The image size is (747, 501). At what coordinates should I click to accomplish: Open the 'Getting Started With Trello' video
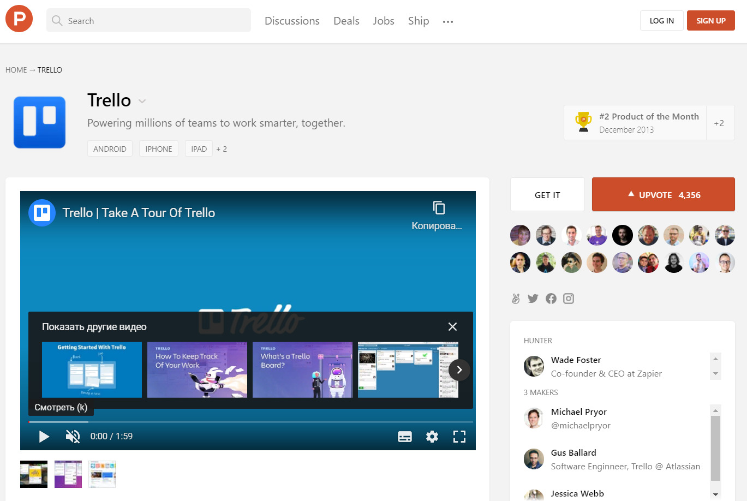click(92, 370)
